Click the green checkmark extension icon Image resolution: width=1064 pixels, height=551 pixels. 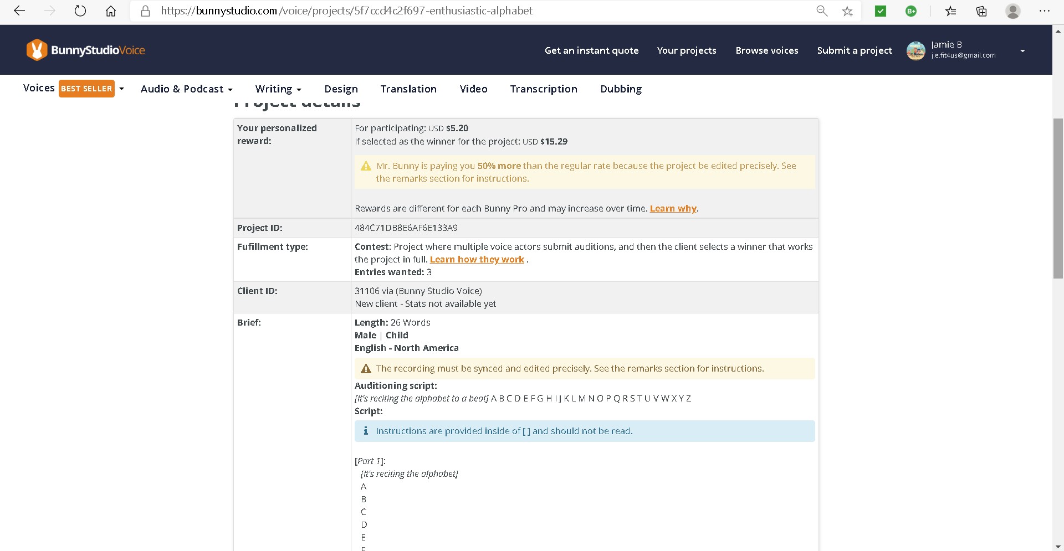click(881, 11)
